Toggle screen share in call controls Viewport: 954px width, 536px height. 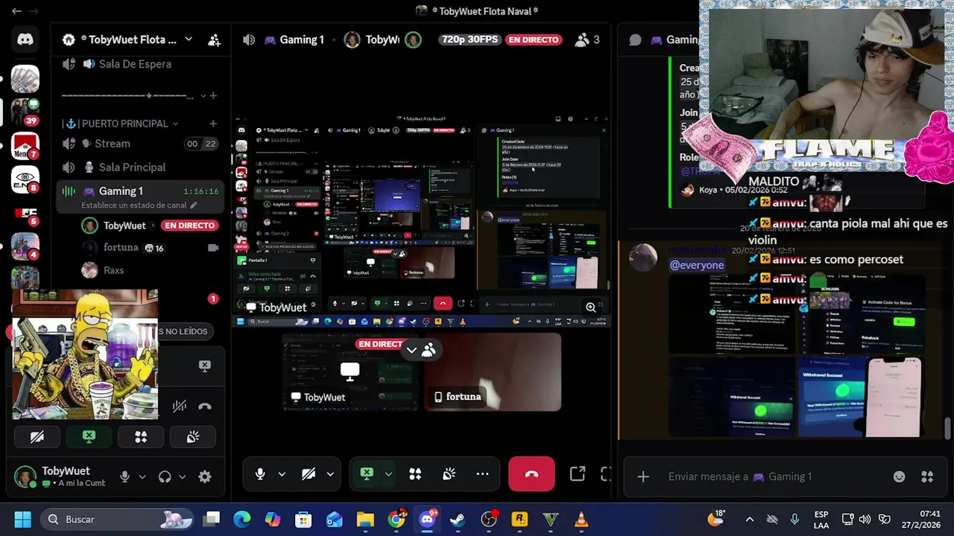point(367,474)
